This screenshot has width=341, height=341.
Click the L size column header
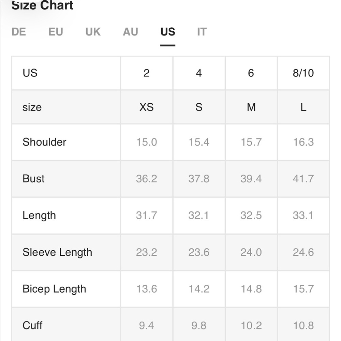tap(303, 107)
